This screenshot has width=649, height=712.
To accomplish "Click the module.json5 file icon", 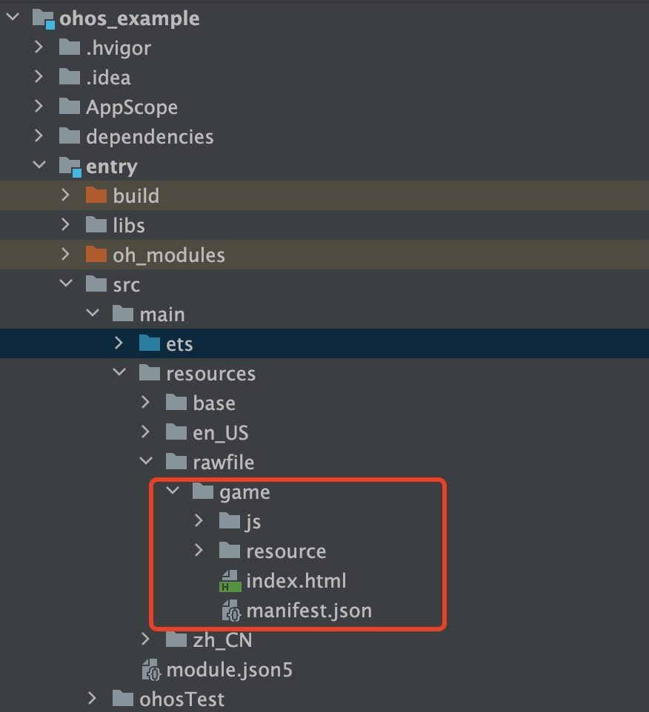I will 151,670.
